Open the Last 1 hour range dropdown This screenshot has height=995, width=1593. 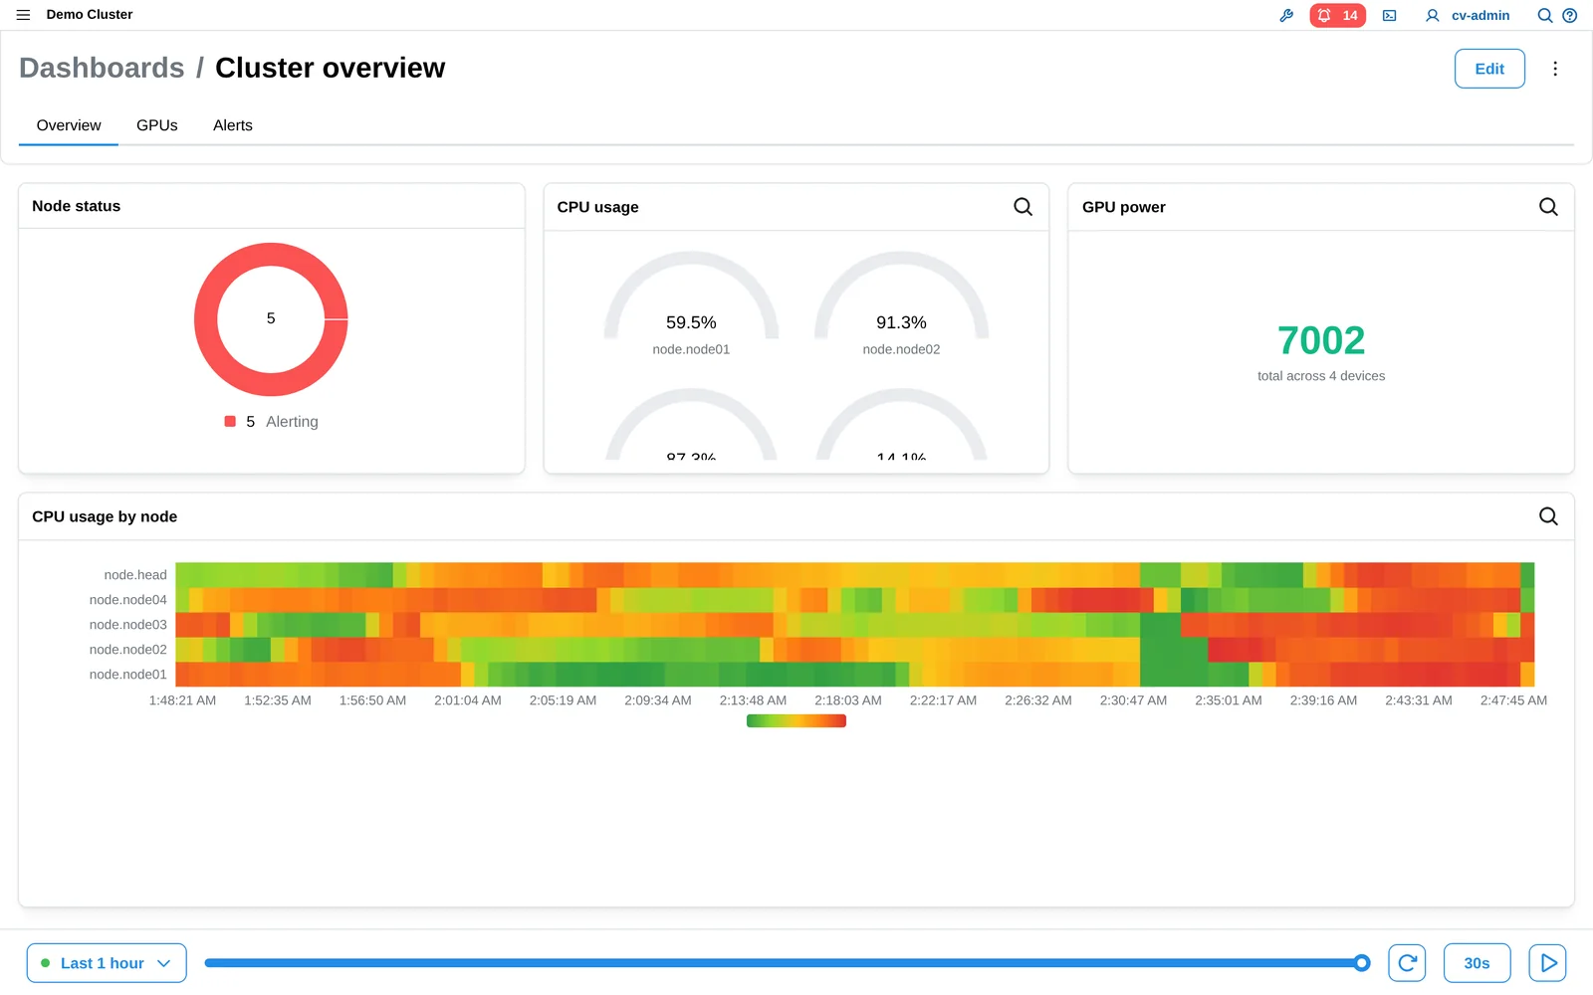click(107, 963)
